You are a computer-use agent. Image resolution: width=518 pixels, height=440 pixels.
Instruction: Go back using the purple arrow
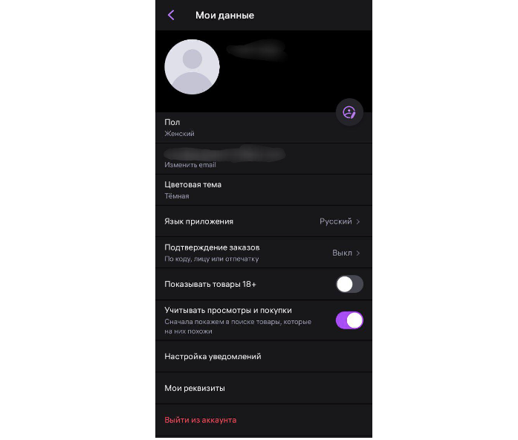tap(171, 15)
